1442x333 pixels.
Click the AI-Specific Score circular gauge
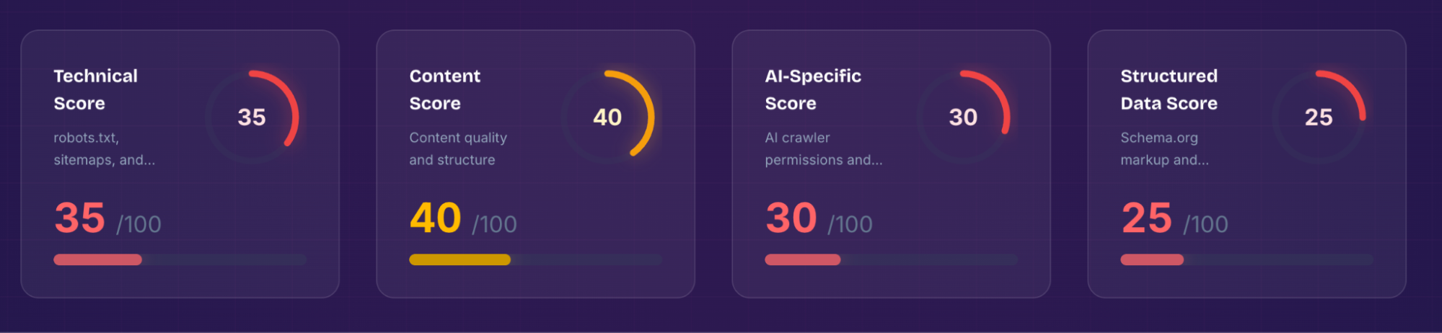(x=963, y=117)
